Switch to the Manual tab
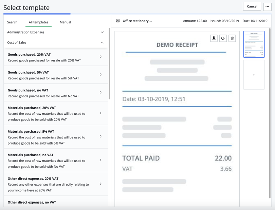 pos(65,22)
